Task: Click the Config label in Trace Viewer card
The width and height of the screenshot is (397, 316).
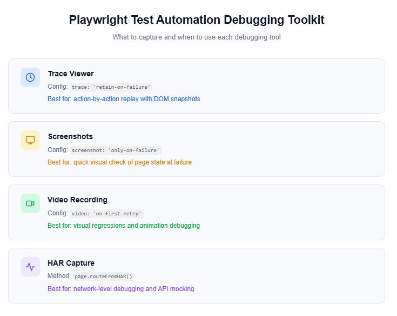Action: coord(57,87)
